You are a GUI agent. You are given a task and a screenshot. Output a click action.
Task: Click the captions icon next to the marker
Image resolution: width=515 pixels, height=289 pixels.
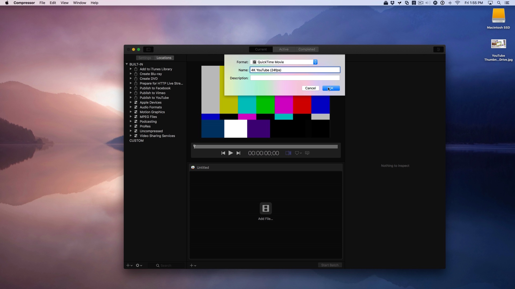pos(307,153)
